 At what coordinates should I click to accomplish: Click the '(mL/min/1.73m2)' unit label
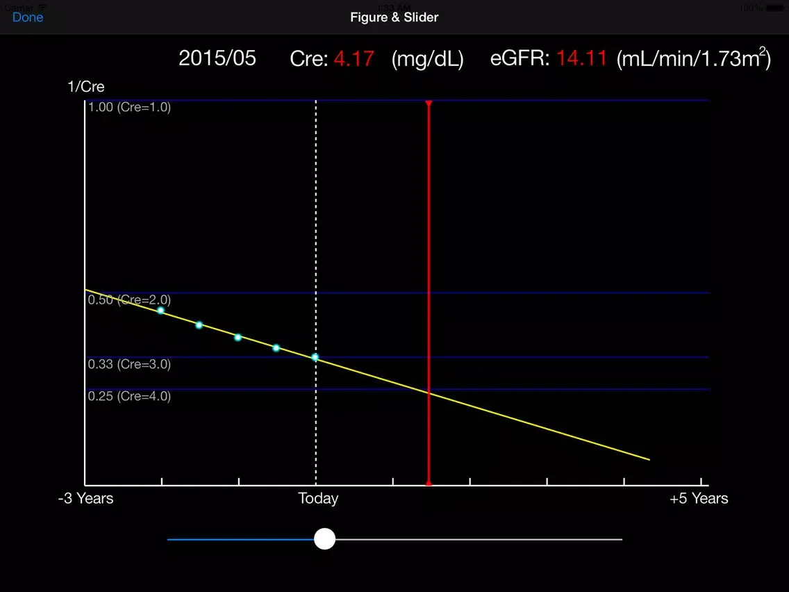coord(694,58)
